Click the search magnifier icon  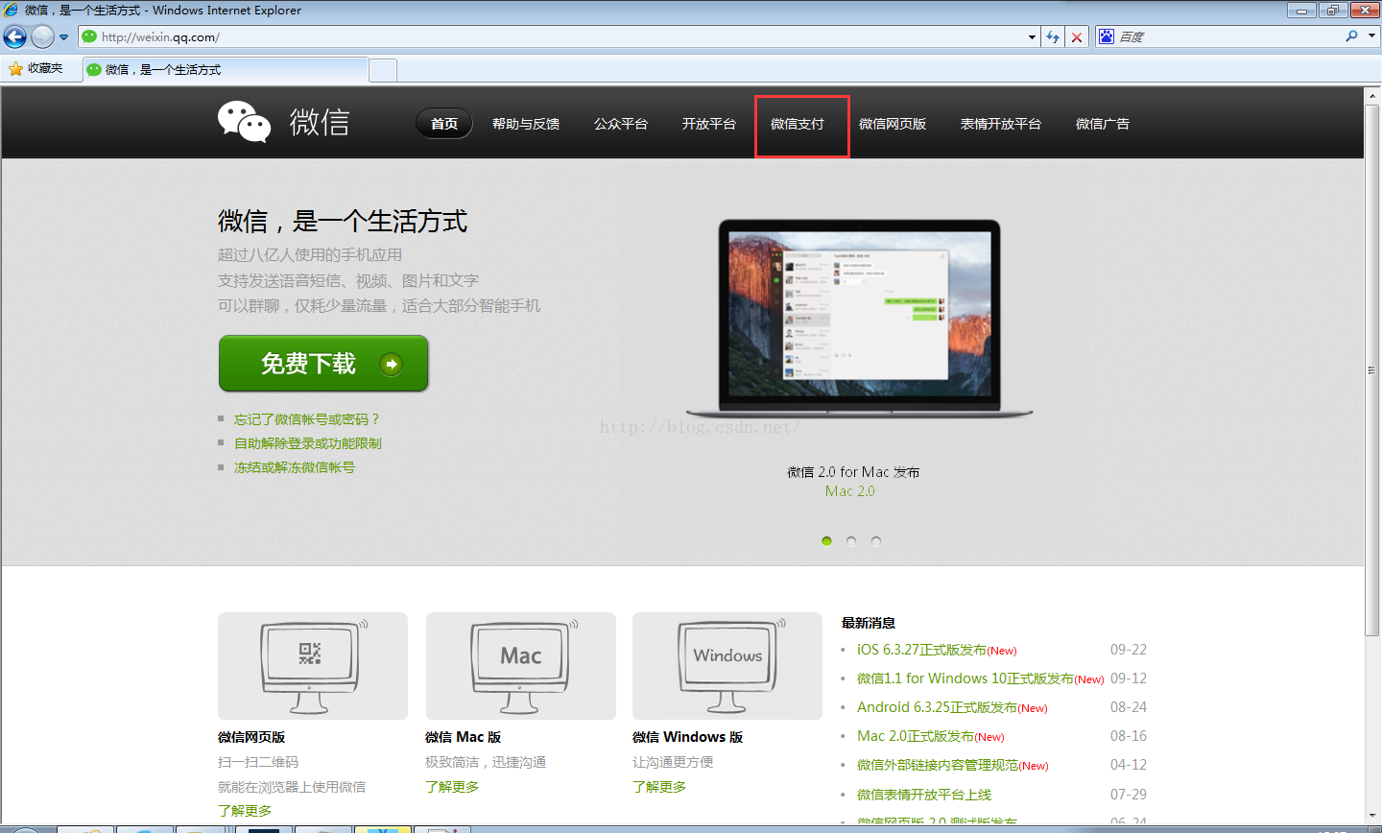click(1351, 36)
